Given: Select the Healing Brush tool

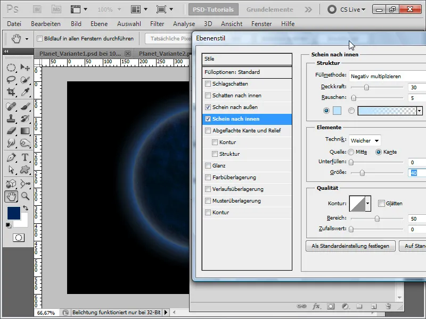Looking at the screenshot, I should coord(11,106).
